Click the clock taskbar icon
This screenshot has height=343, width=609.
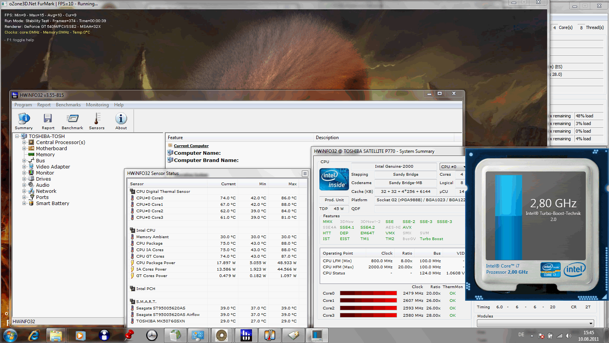tap(151, 335)
